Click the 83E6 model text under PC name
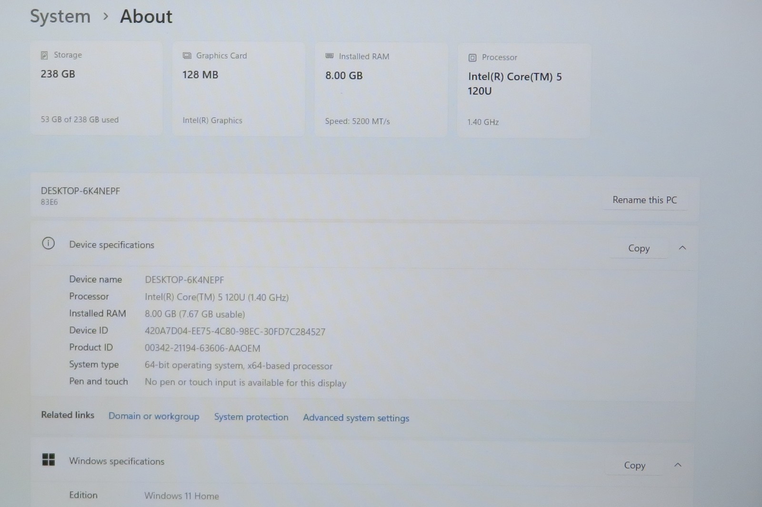762x507 pixels. click(x=49, y=202)
